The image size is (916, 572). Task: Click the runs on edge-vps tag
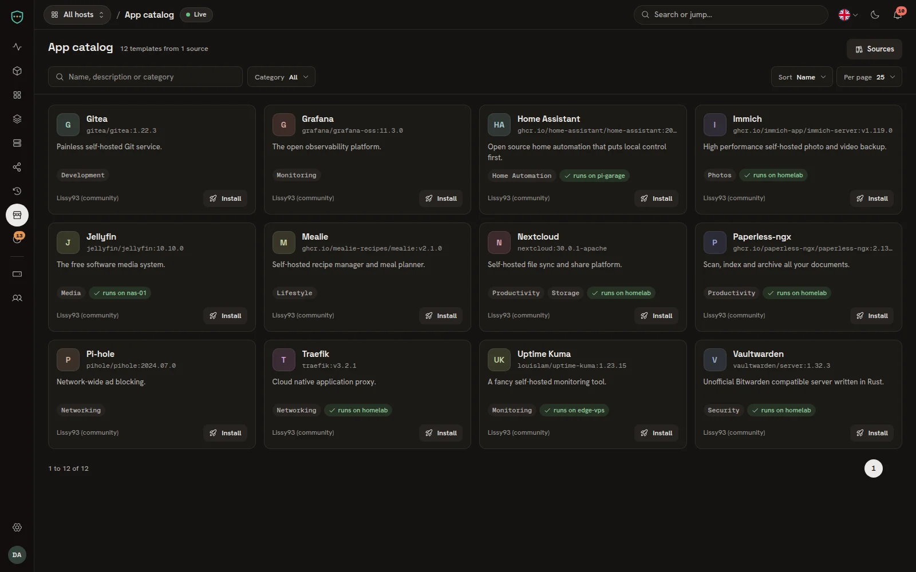[574, 410]
